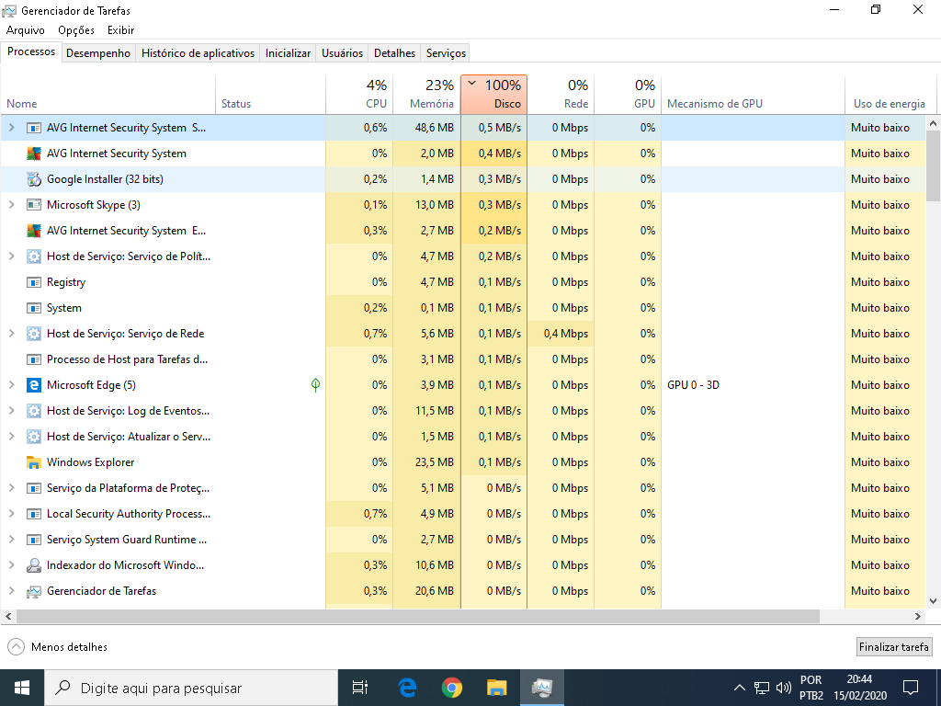
Task: Open the notification center icon
Action: (911, 688)
